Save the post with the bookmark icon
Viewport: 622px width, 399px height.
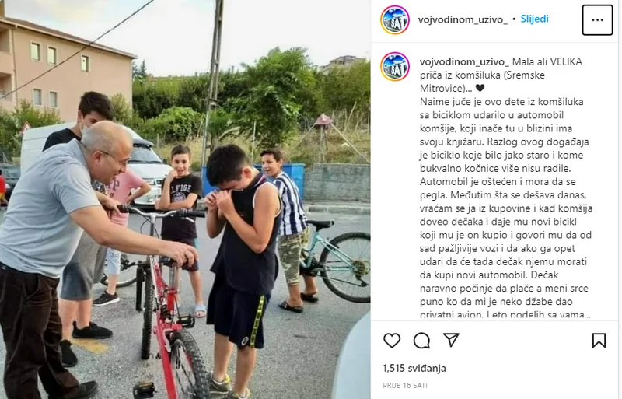(x=599, y=341)
